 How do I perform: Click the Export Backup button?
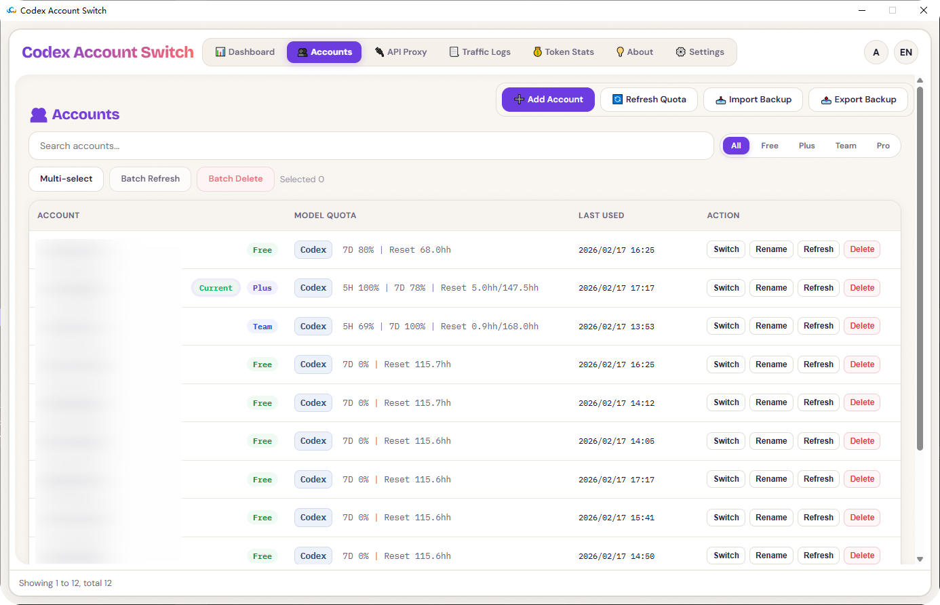pos(858,100)
